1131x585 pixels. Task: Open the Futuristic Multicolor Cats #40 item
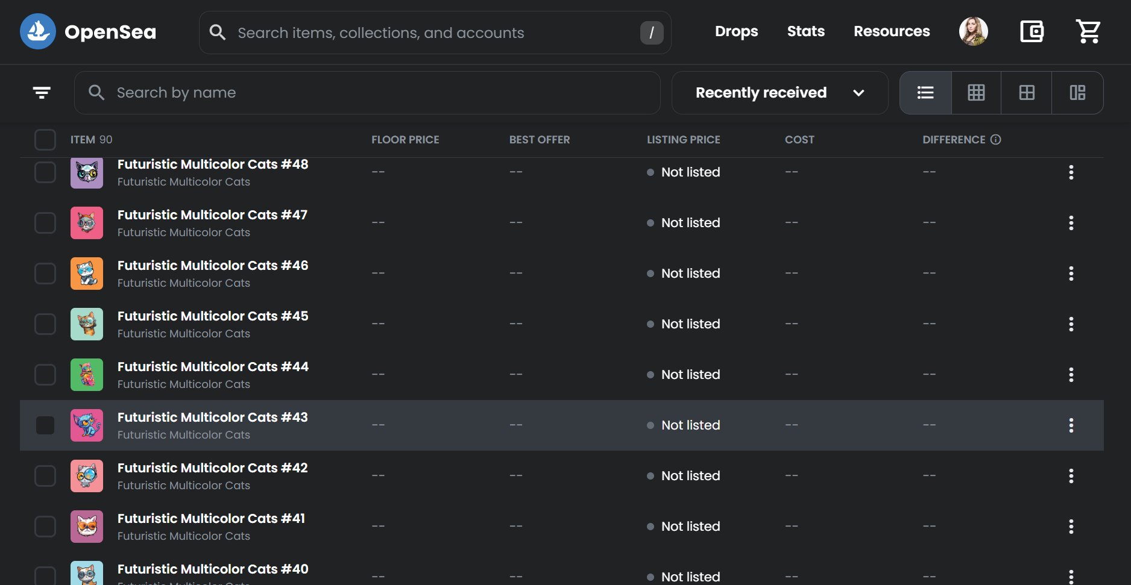(x=213, y=569)
